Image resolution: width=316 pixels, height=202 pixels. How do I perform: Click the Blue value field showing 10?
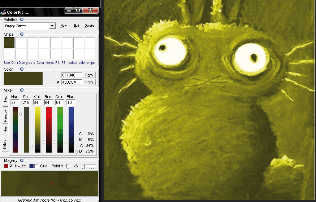(71, 102)
